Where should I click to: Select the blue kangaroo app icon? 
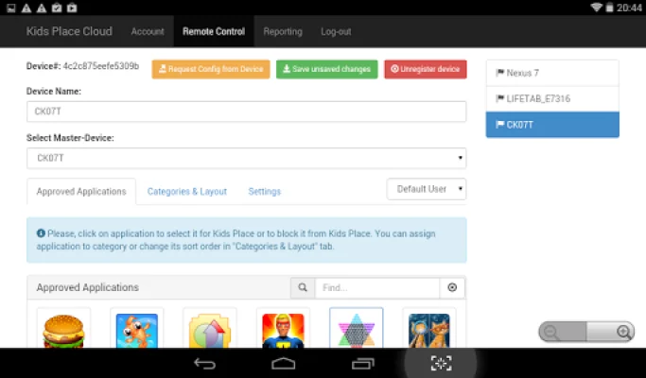(136, 330)
